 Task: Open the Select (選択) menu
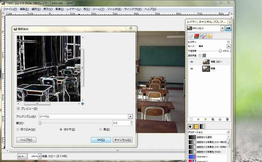(36, 9)
